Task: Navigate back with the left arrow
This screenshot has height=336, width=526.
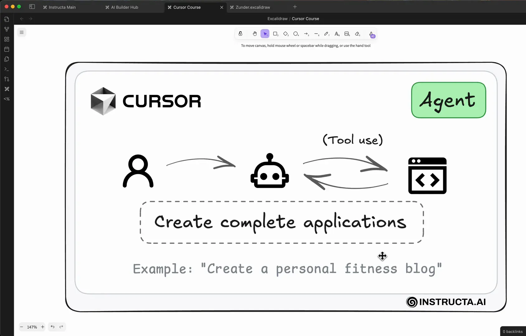Action: pyautogui.click(x=22, y=19)
